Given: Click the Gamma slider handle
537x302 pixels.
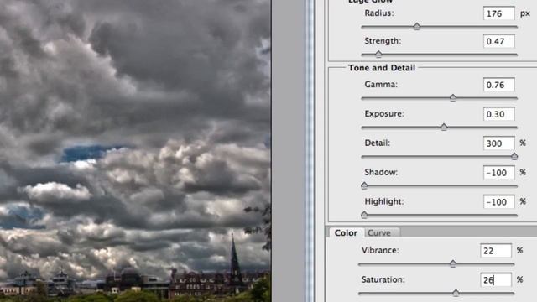Looking at the screenshot, I should [x=453, y=97].
